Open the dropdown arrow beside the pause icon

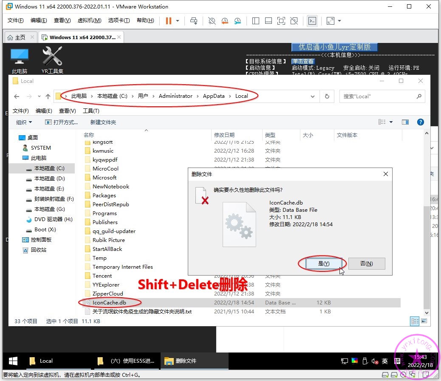[178, 21]
